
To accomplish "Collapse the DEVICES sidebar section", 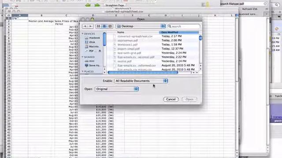I will pos(82,34).
